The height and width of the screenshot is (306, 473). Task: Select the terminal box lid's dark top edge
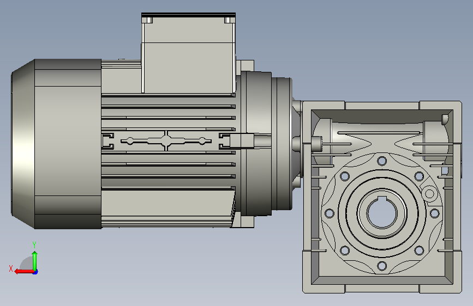point(189,15)
